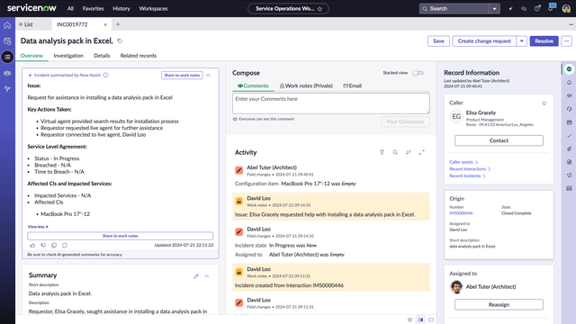Image resolution: width=576 pixels, height=324 pixels.
Task: Switch to the Details tab
Action: 102,56
